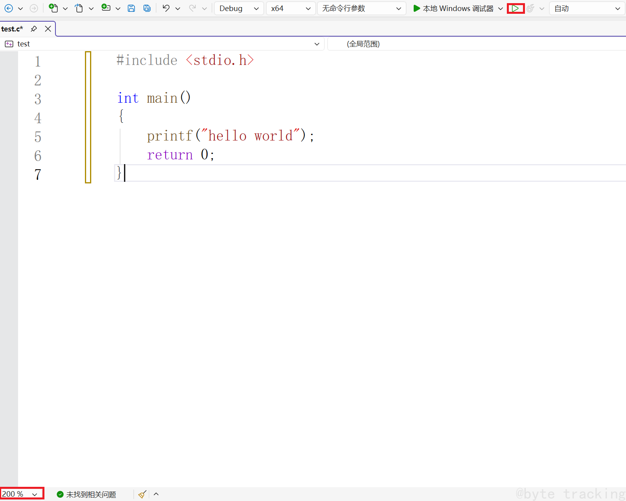Open the 自动 dropdown
Screen dimensions: 626x501
coord(587,9)
